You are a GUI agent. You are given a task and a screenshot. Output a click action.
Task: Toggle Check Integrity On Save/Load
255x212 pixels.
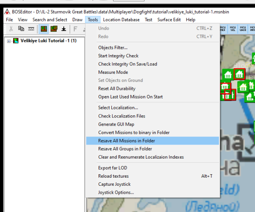click(x=153, y=64)
